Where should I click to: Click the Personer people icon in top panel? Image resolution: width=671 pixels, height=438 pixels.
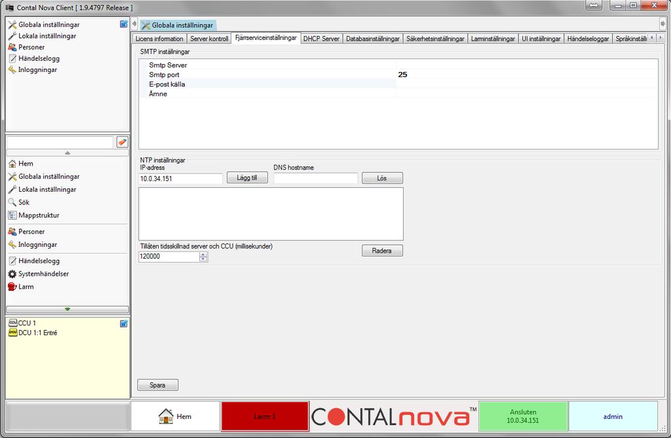(12, 47)
